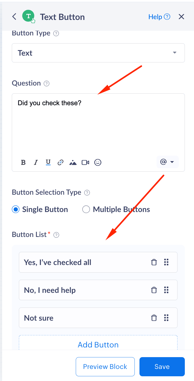Screen dimensions: 194x381
Task: Click the Save button
Action: click(x=162, y=367)
